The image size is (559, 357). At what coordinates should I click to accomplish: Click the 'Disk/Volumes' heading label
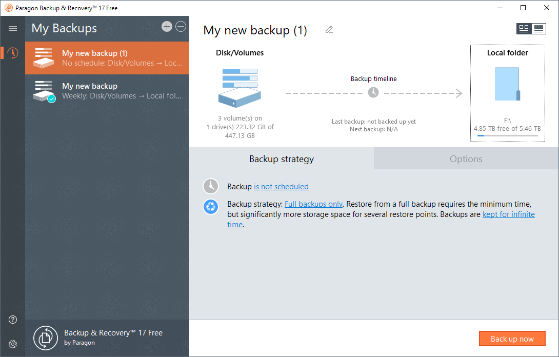(240, 53)
